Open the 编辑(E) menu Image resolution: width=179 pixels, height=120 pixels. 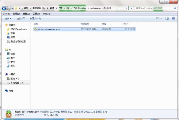click(x=16, y=14)
